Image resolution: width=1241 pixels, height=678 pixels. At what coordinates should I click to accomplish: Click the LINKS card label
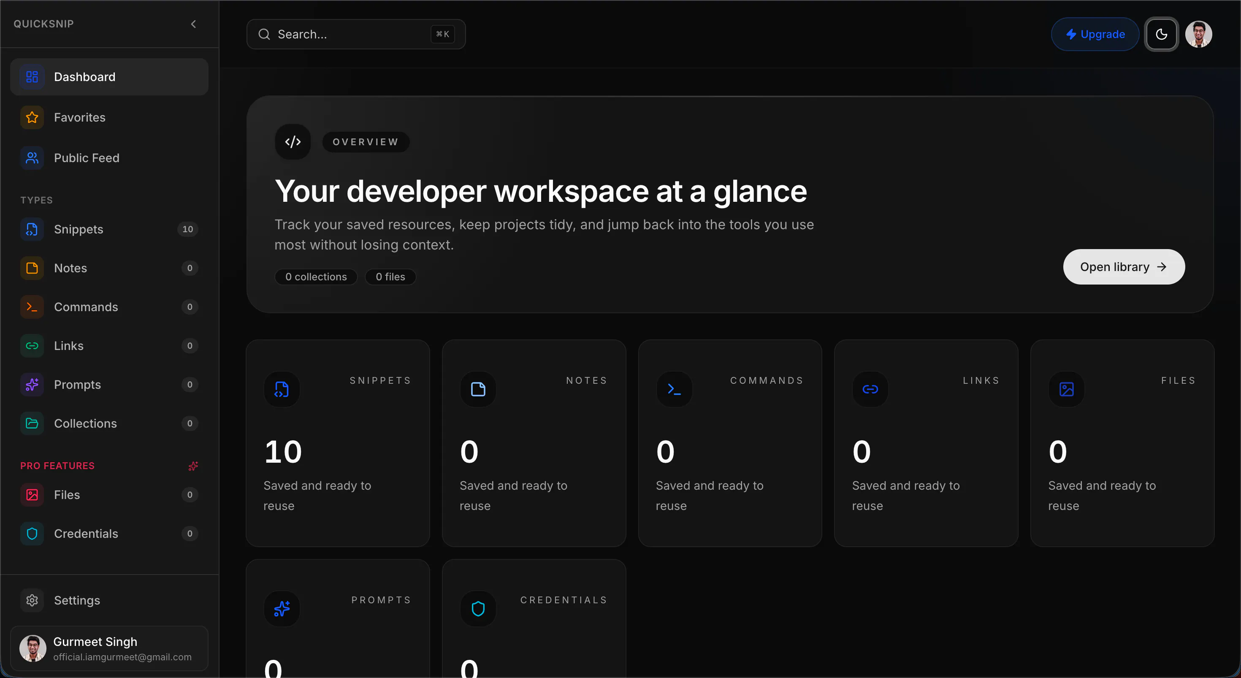coord(981,380)
